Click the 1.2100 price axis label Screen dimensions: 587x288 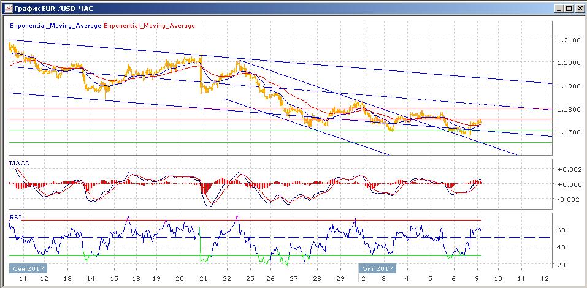point(568,40)
